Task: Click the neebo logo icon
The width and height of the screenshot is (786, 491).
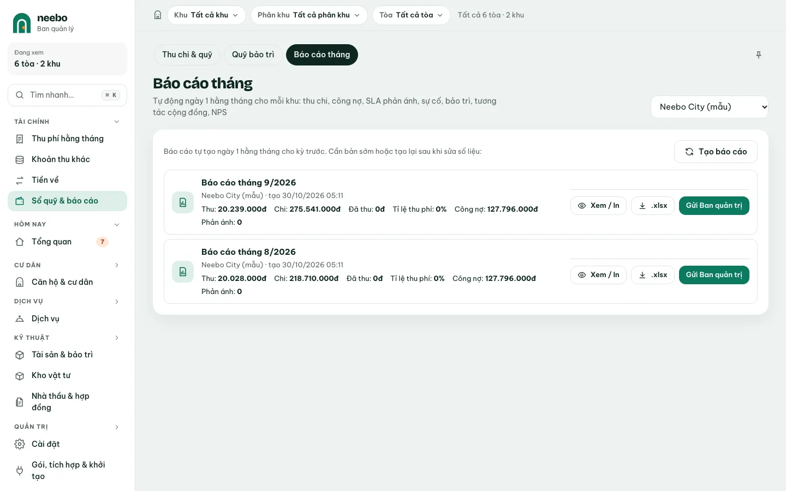Action: 22,23
